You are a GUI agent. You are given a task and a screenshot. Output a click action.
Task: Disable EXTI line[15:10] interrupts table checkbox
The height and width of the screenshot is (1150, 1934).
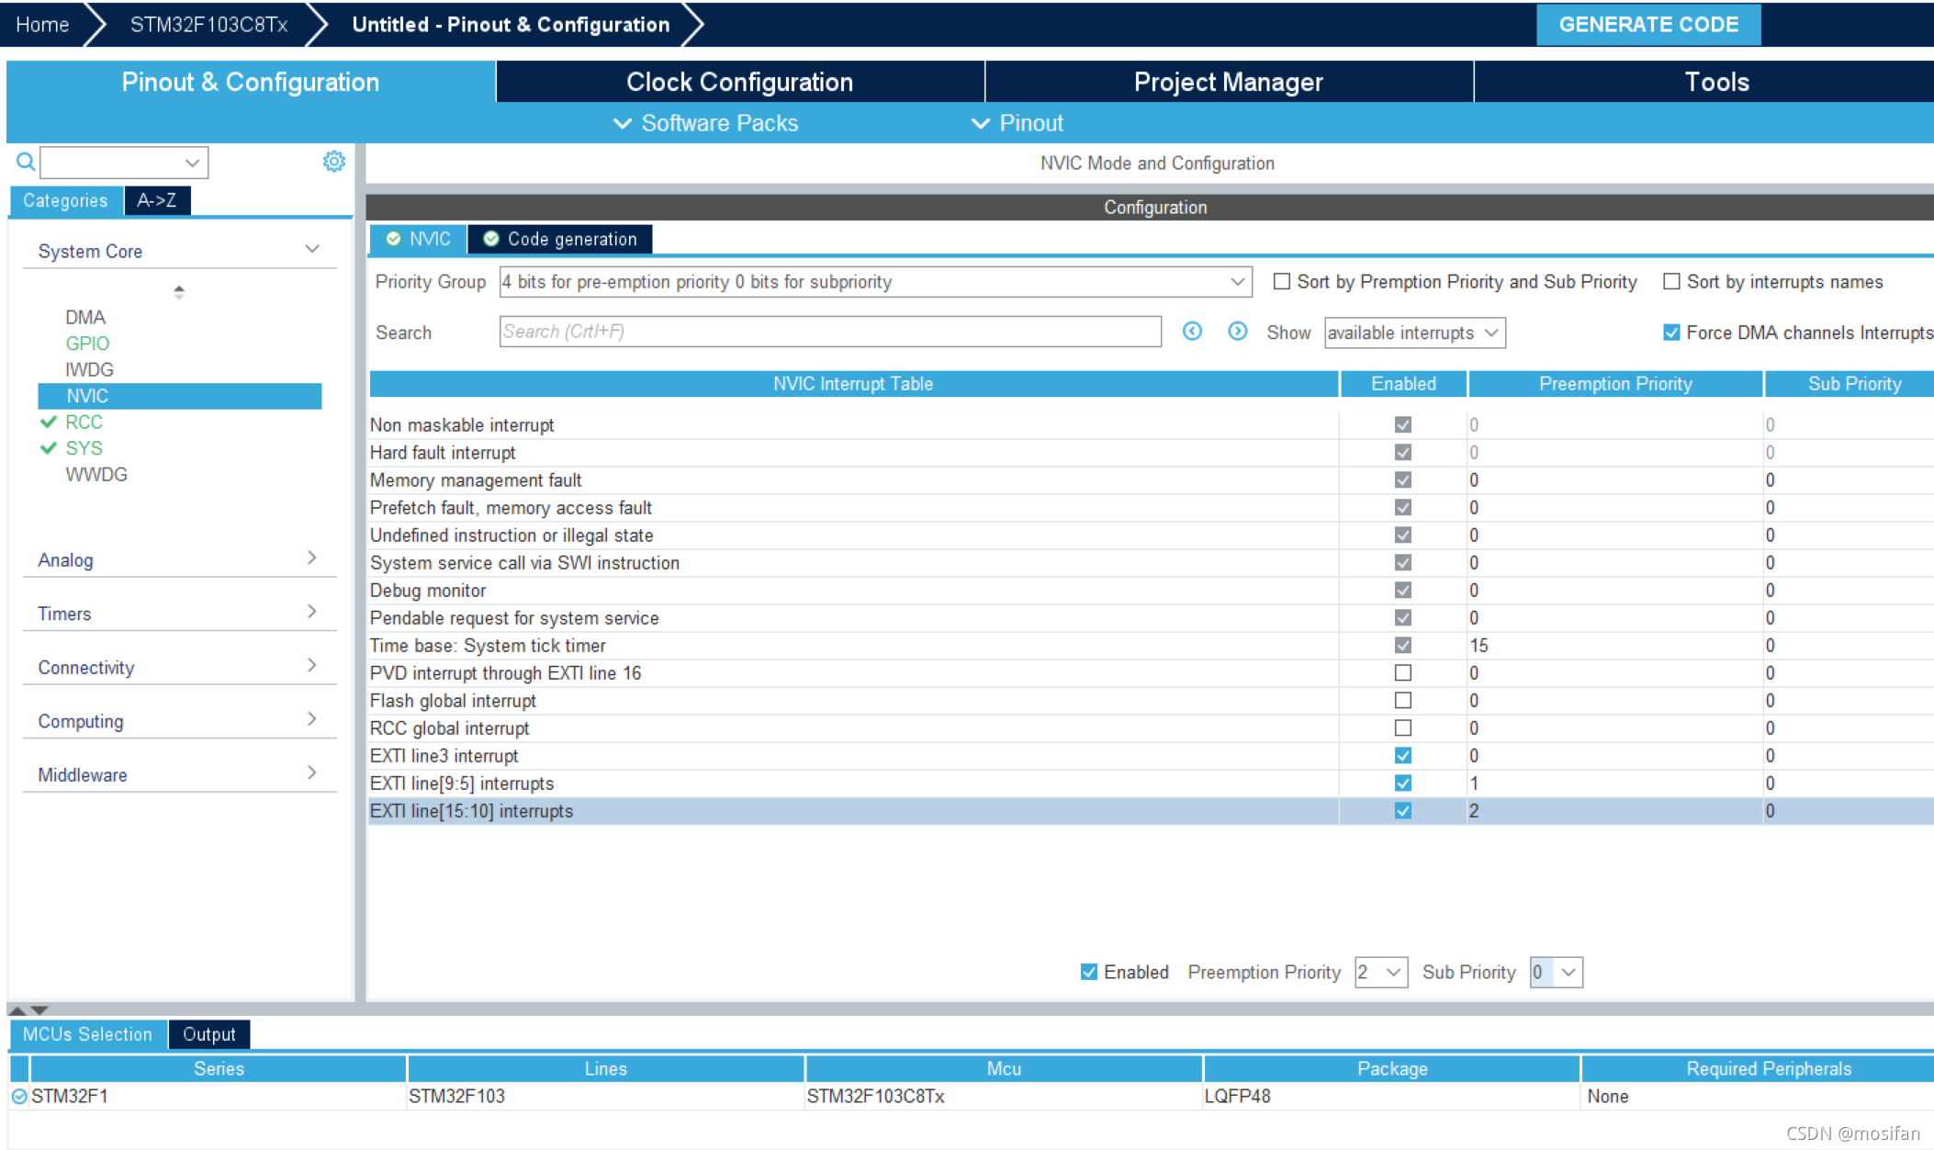[1402, 811]
